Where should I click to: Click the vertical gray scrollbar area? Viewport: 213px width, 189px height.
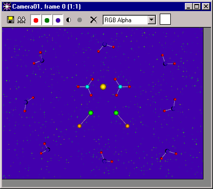tap(207, 103)
